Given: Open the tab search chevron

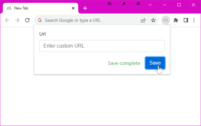Looking at the screenshot, I should [150, 5].
